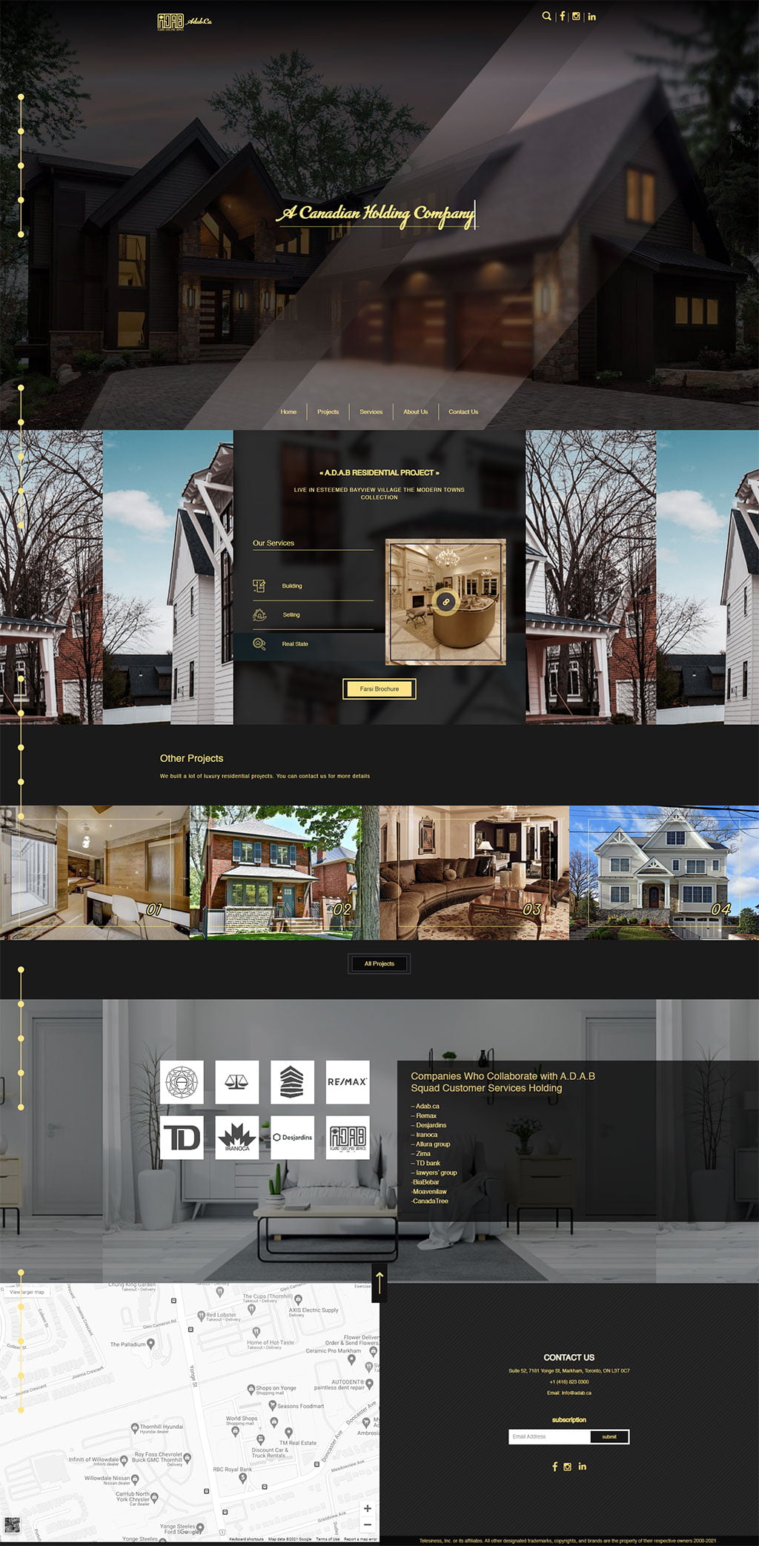The width and height of the screenshot is (759, 1546).
Task: Click the circular emblem partner logo
Action: (182, 1082)
